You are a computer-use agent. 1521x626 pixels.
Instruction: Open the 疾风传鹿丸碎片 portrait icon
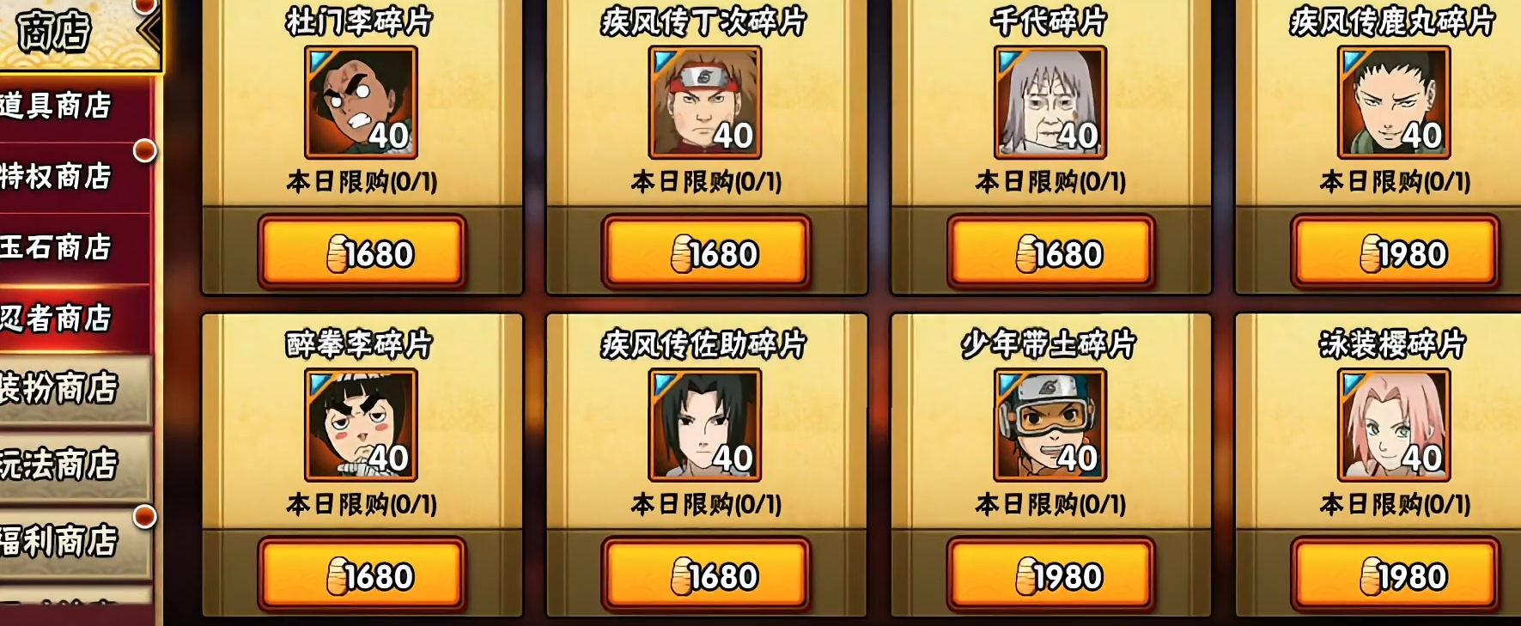[x=1394, y=102]
